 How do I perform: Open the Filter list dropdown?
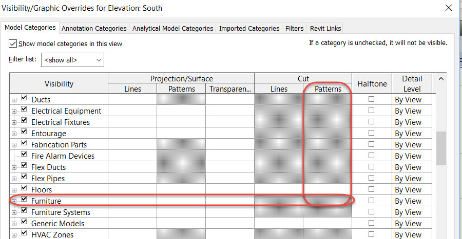point(72,60)
